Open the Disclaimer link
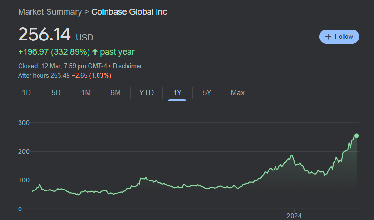 point(127,66)
